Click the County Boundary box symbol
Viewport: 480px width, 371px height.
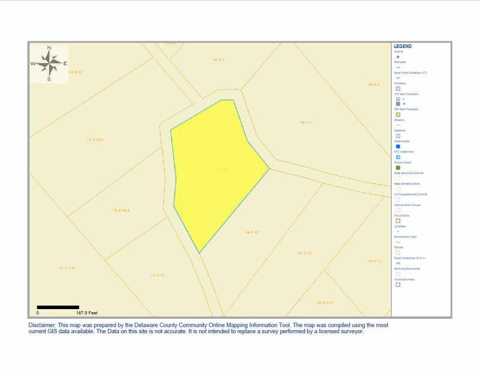click(398, 285)
